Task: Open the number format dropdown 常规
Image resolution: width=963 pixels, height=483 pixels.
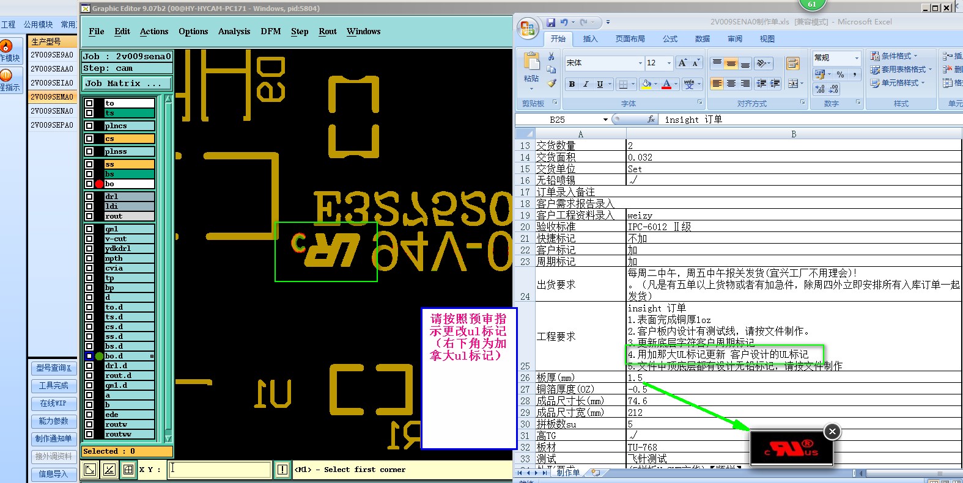Action: [x=857, y=58]
